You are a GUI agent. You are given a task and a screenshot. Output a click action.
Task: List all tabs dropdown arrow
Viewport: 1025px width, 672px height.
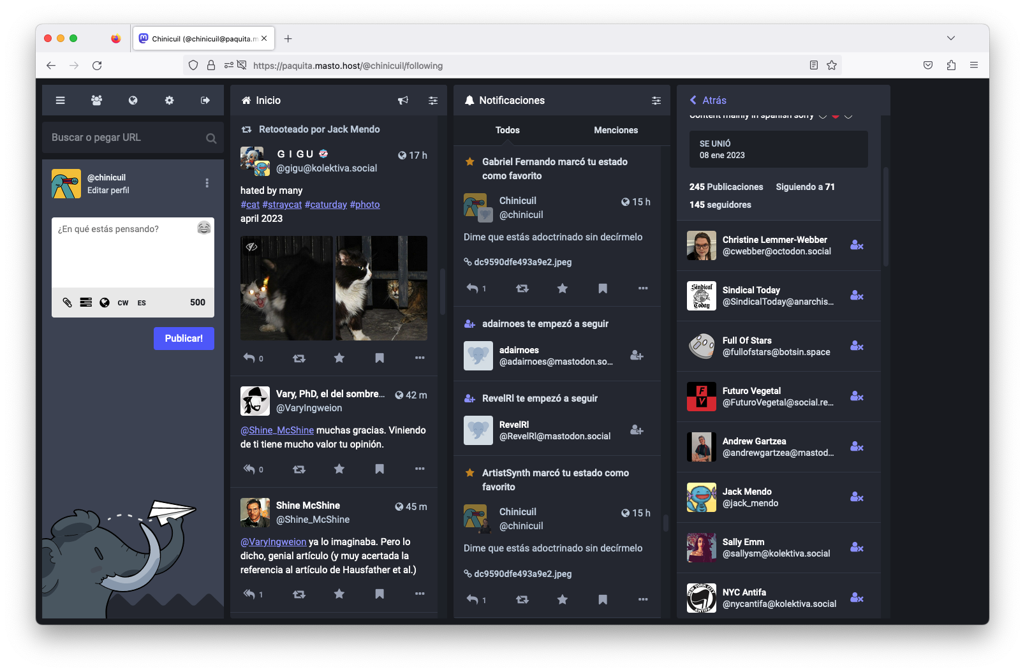(x=951, y=38)
